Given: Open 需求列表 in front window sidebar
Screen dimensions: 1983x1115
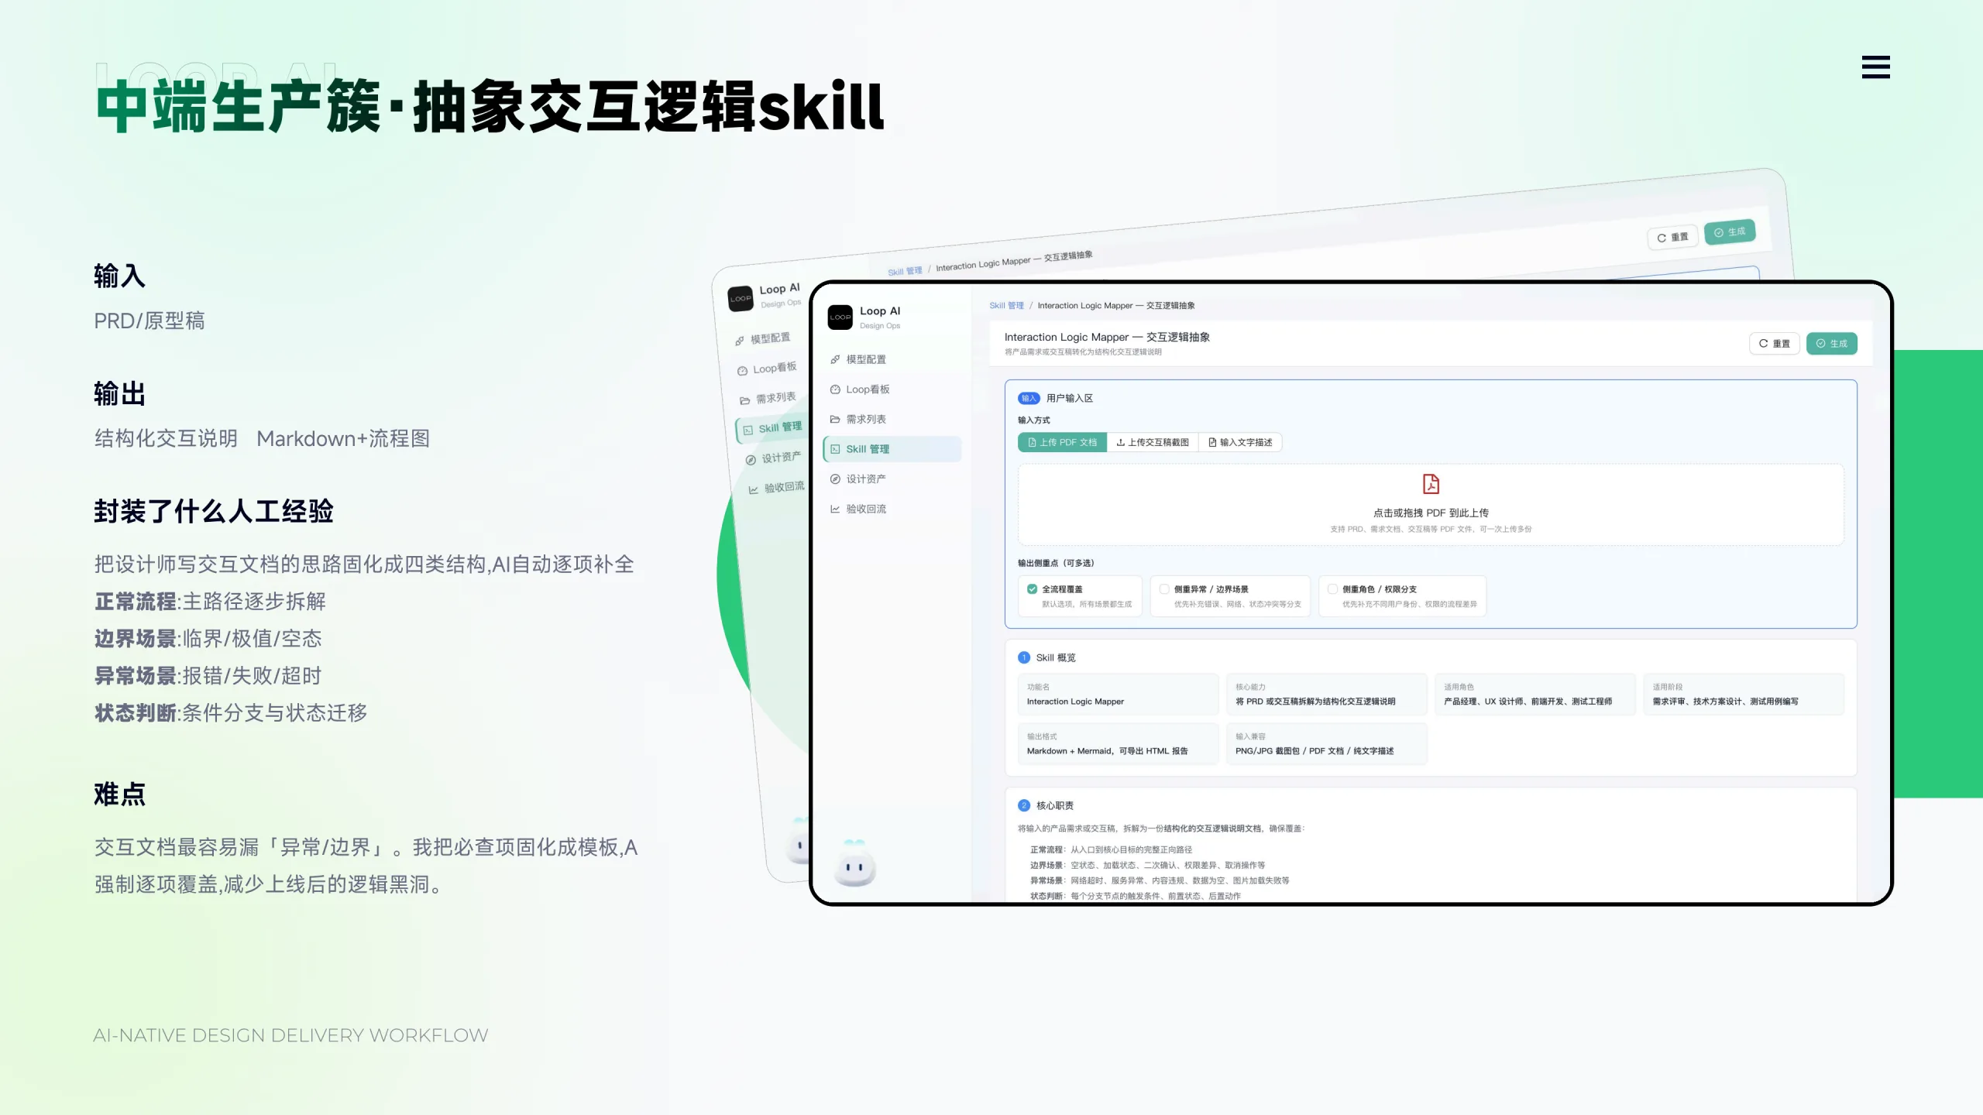Looking at the screenshot, I should point(866,419).
